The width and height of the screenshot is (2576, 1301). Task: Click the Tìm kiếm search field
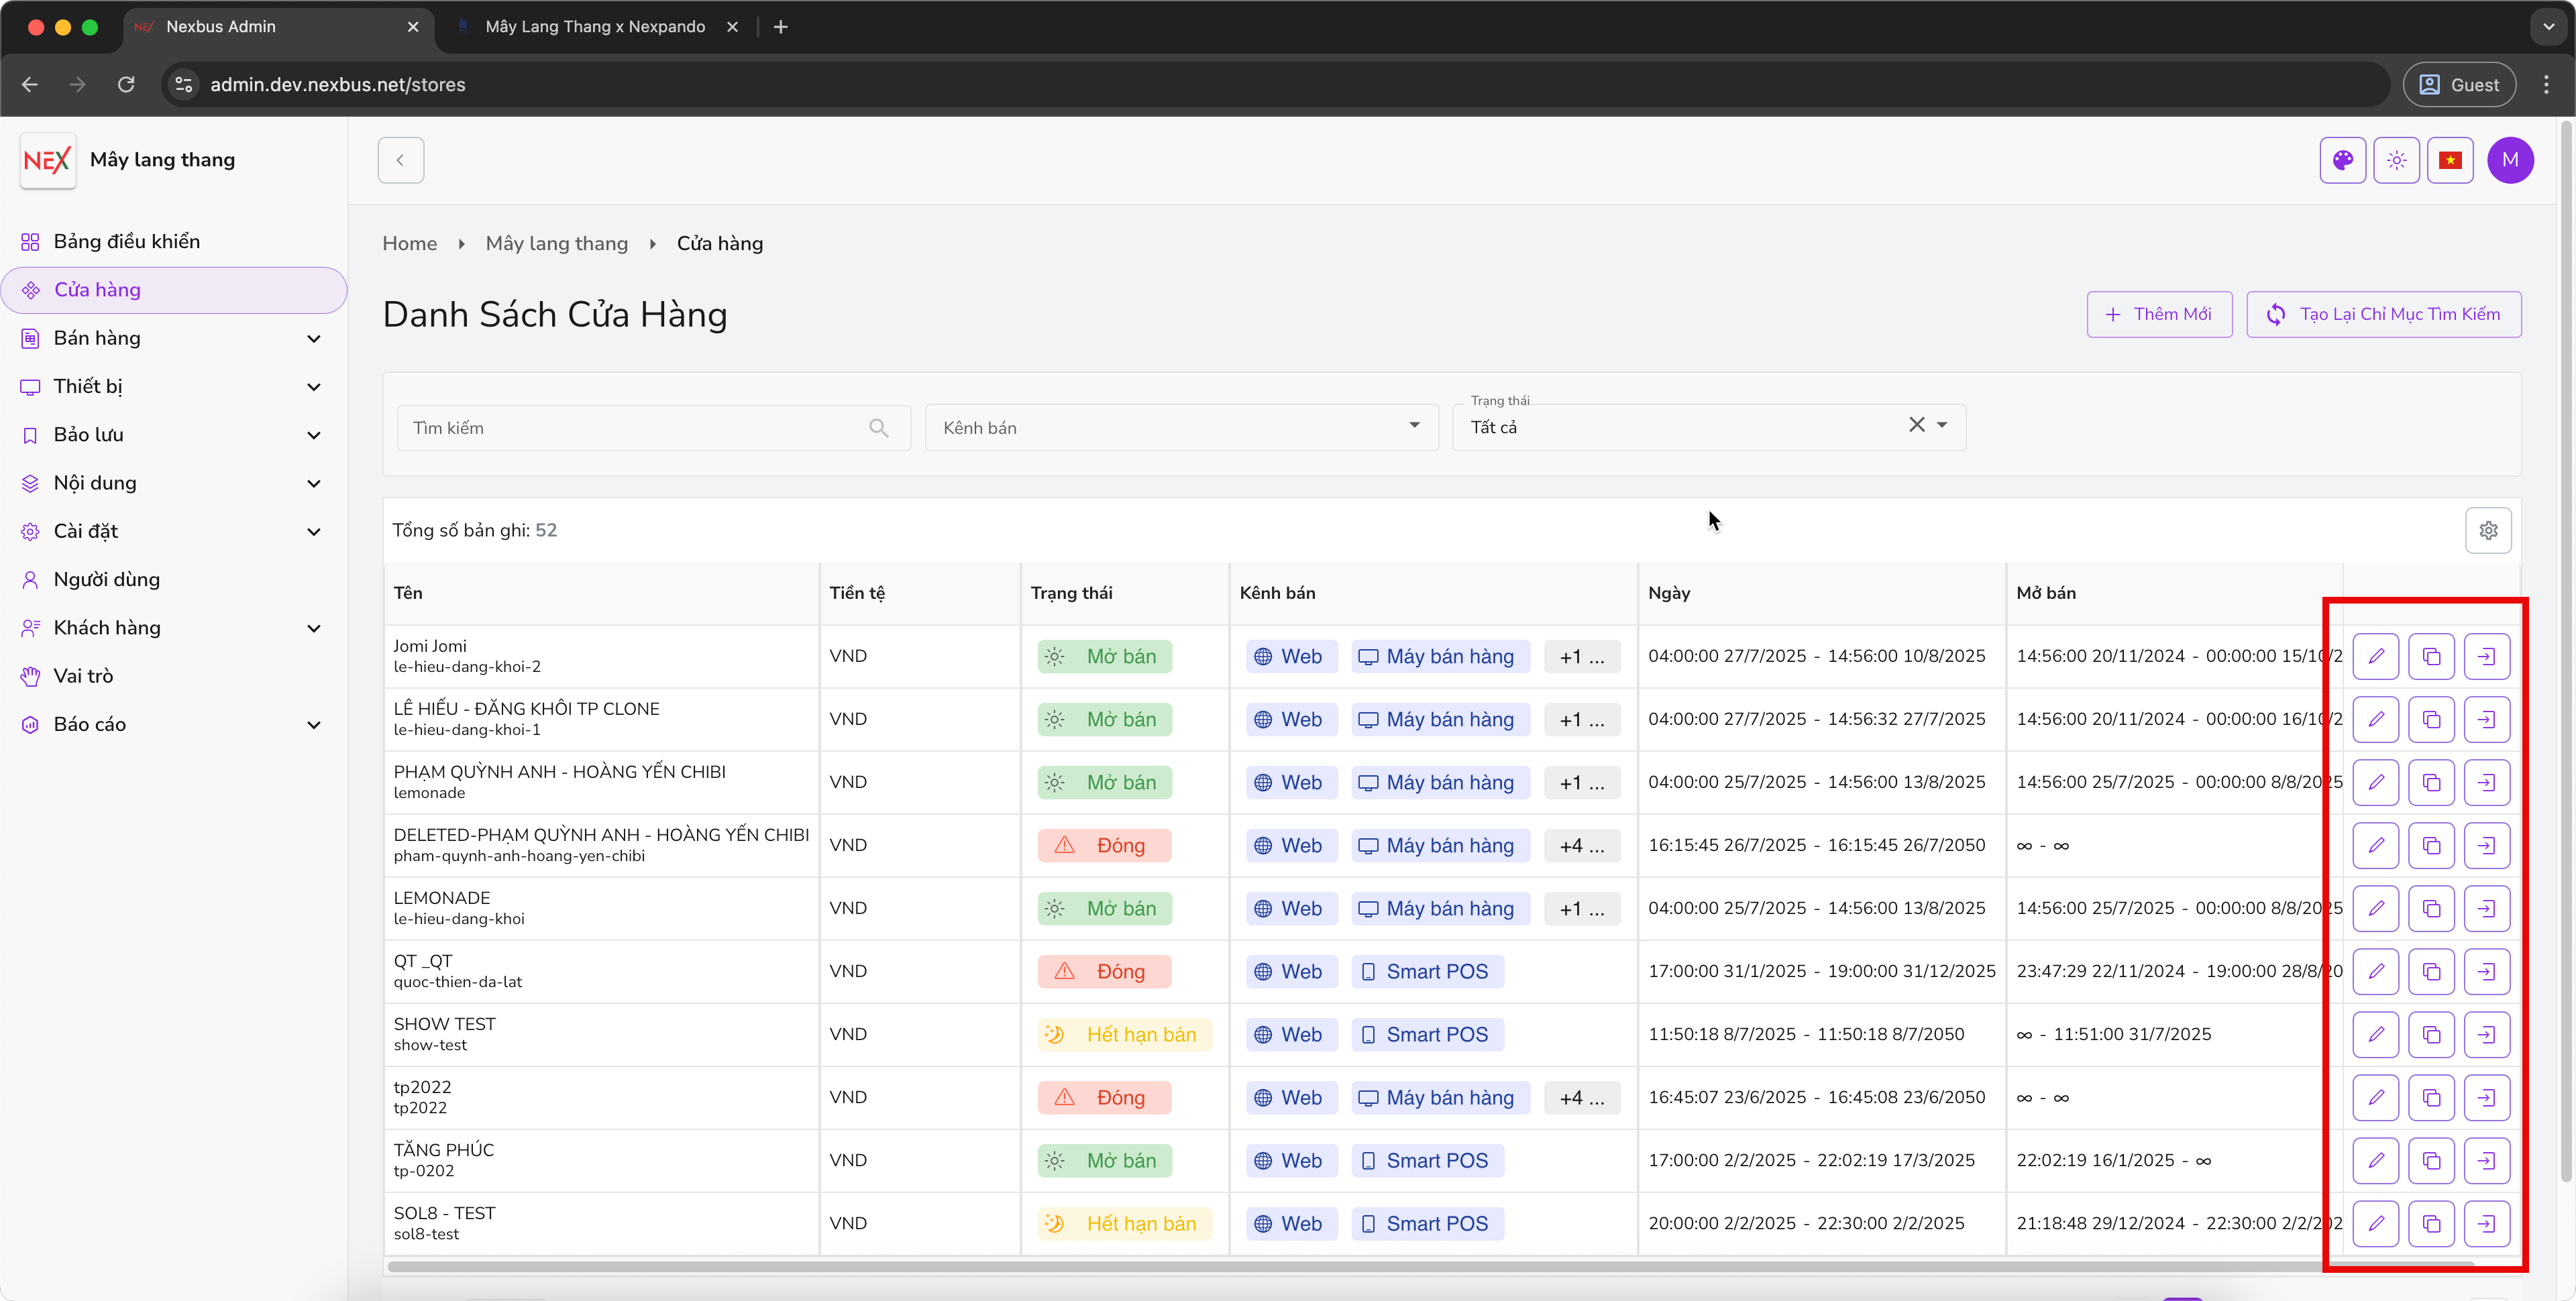(x=640, y=428)
